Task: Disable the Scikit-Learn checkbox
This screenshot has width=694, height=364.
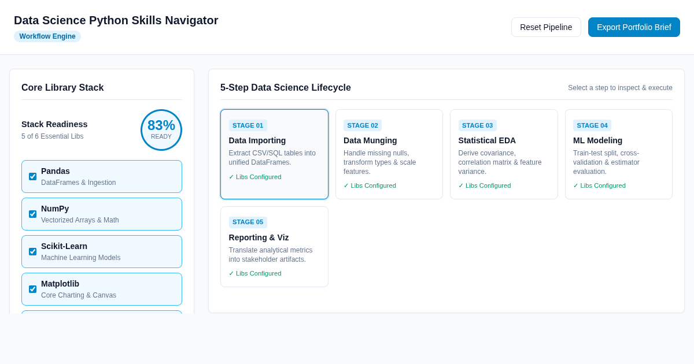Action: pyautogui.click(x=32, y=251)
